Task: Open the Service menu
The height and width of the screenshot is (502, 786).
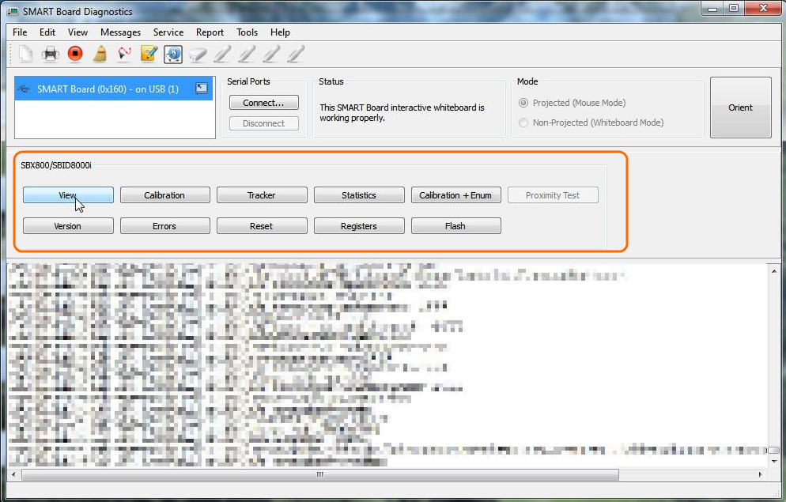Action: 168,32
